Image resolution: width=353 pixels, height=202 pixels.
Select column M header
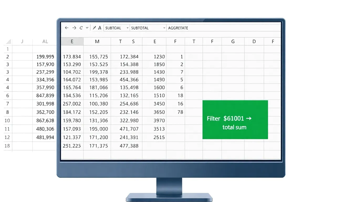[97, 42]
